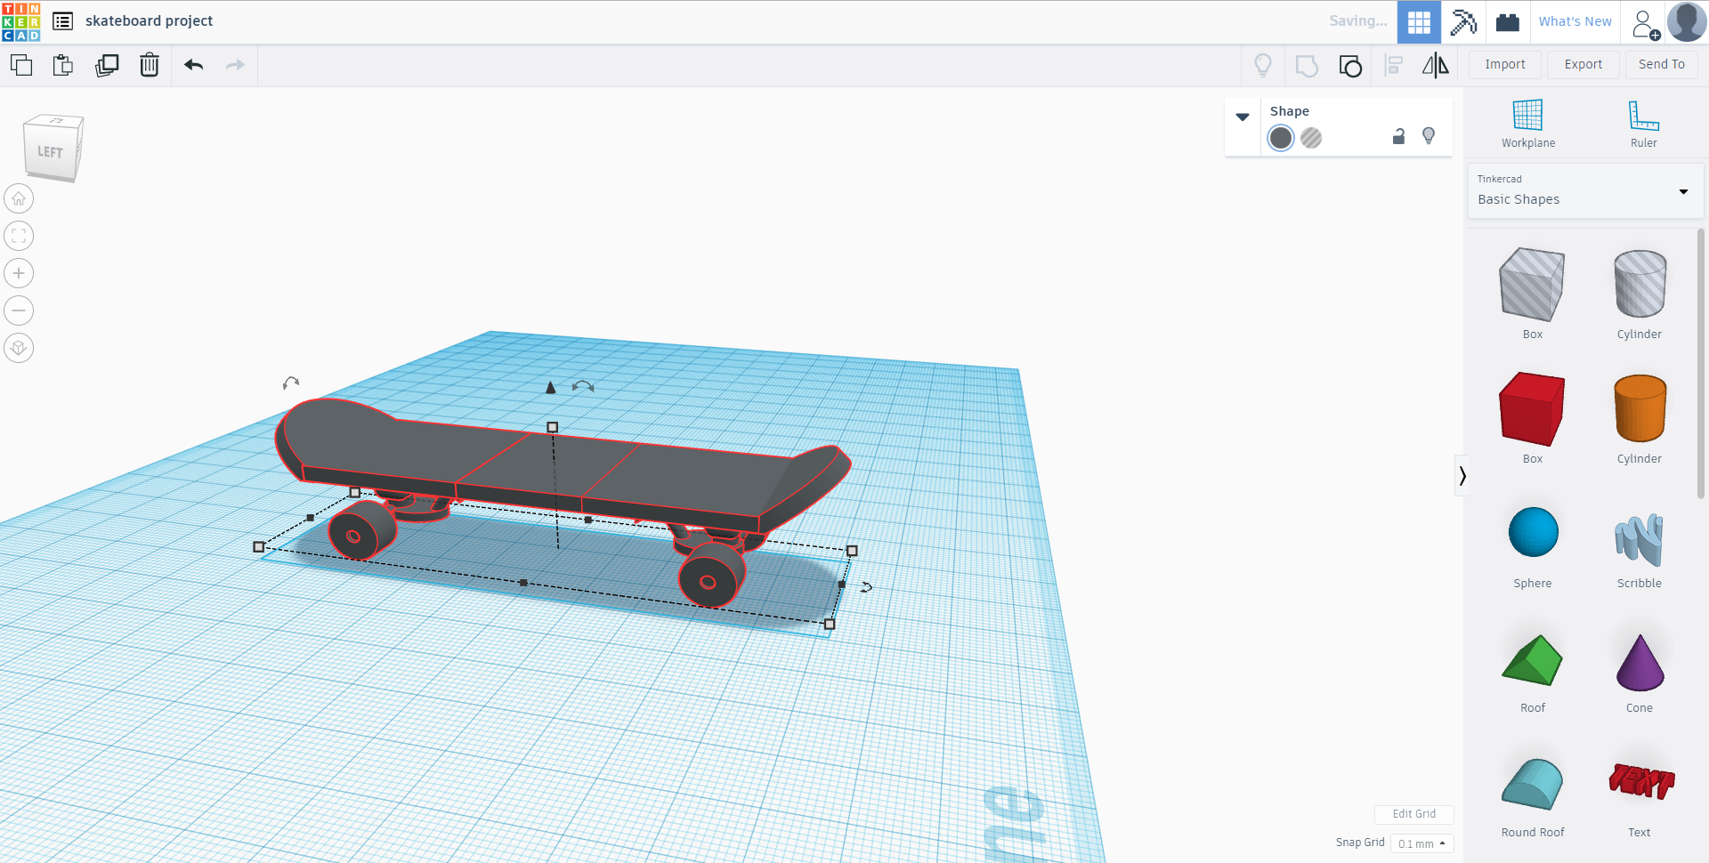Click the Send To button
This screenshot has width=1709, height=863.
[1662, 64]
